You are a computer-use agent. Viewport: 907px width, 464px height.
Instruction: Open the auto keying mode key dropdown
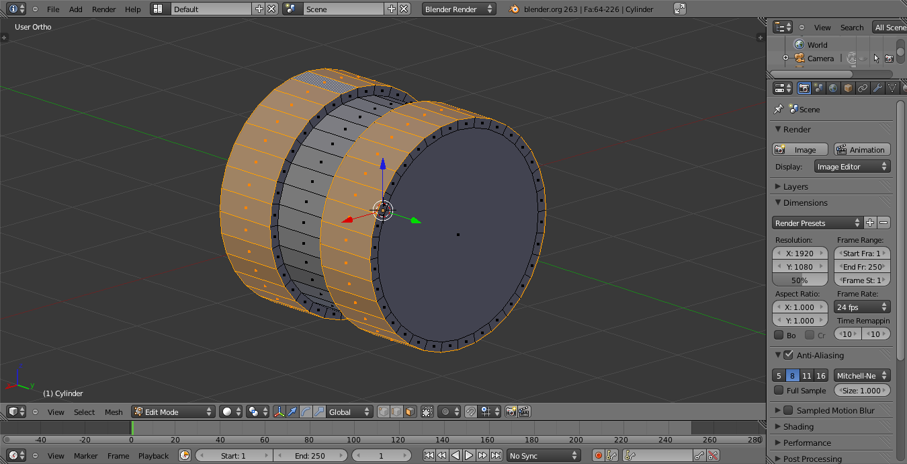tap(611, 455)
